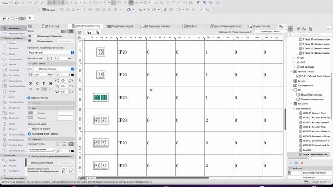Select the Стена wall tool
This screenshot has width=333, height=187.
(11, 43)
